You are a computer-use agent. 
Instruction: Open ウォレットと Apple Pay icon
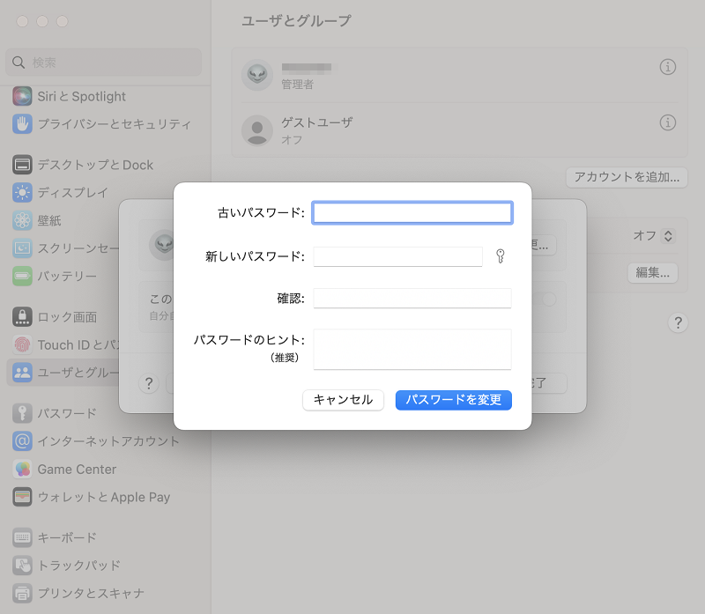pyautogui.click(x=22, y=497)
